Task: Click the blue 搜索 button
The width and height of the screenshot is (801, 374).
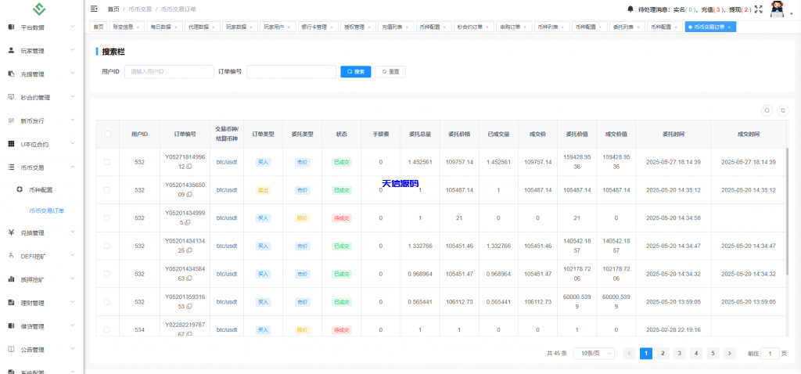Action: 356,71
